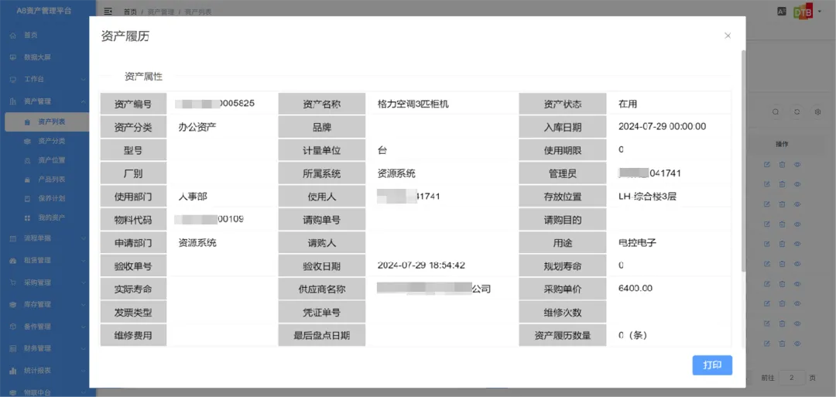The width and height of the screenshot is (836, 397).
Task: Click the 操作 column header
Action: (x=782, y=144)
